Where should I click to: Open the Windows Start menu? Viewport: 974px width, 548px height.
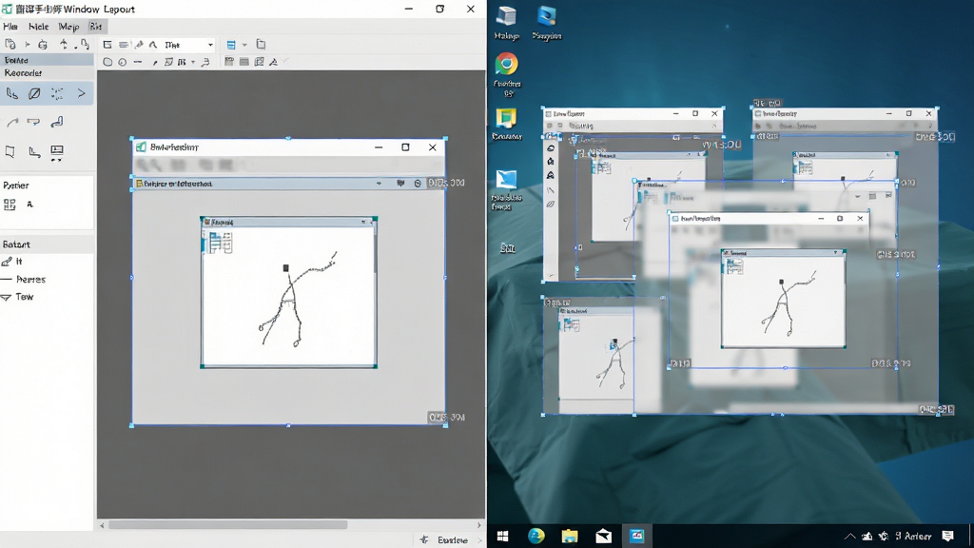pos(503,536)
